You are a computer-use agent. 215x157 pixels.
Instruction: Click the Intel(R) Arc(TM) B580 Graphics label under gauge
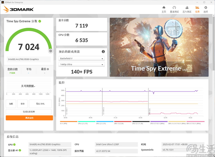coord(29,59)
